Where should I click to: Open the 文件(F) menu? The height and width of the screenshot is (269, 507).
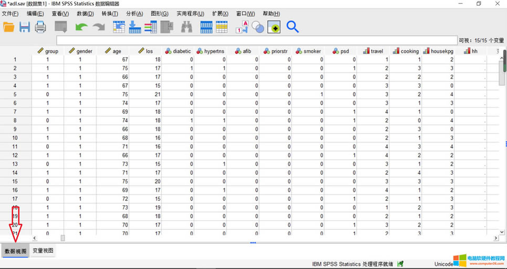pyautogui.click(x=10, y=14)
